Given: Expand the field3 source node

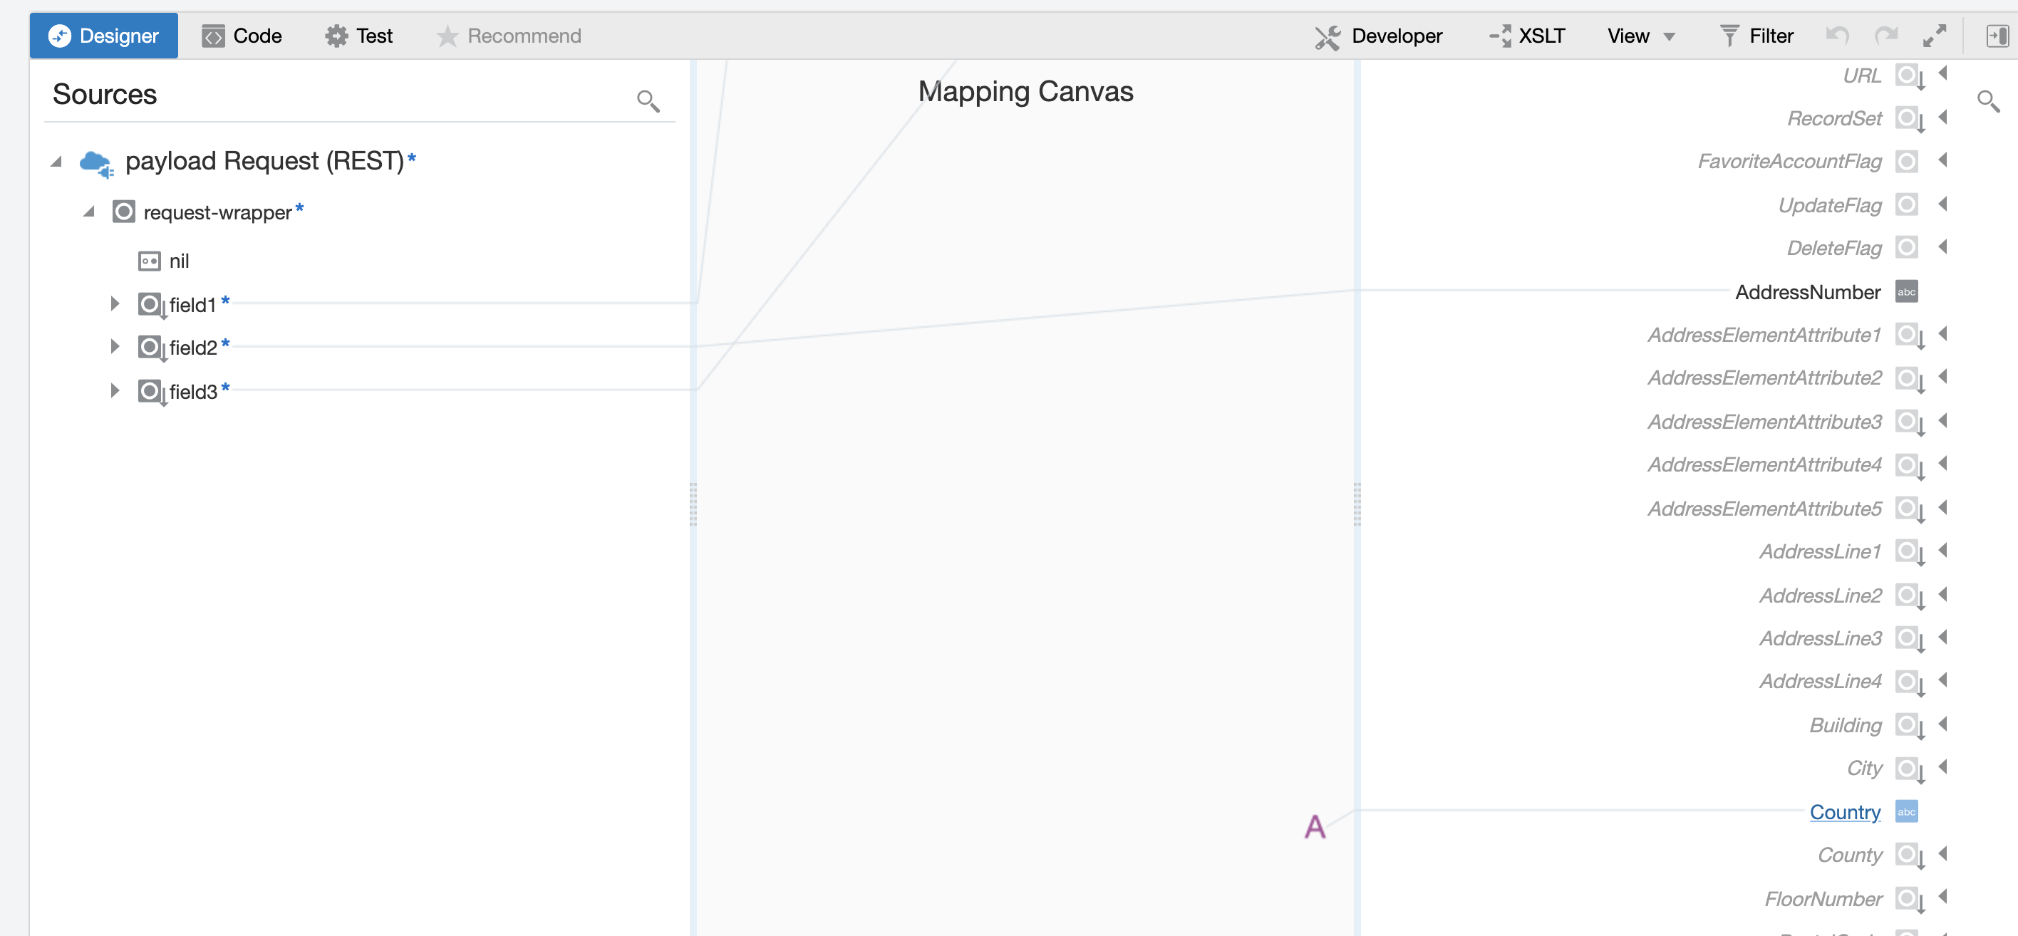Looking at the screenshot, I should [115, 390].
